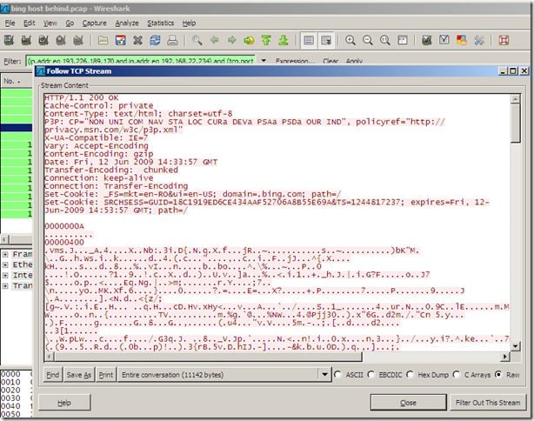The image size is (534, 421).
Task: Reset zoom to normal size
Action: [x=385, y=40]
